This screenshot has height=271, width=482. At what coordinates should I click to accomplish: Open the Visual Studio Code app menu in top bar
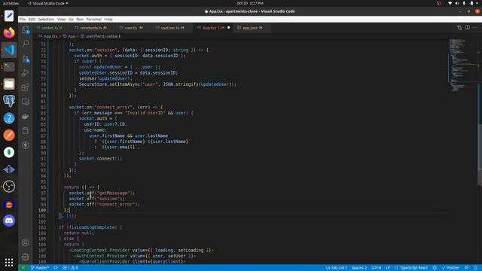coord(48,3)
